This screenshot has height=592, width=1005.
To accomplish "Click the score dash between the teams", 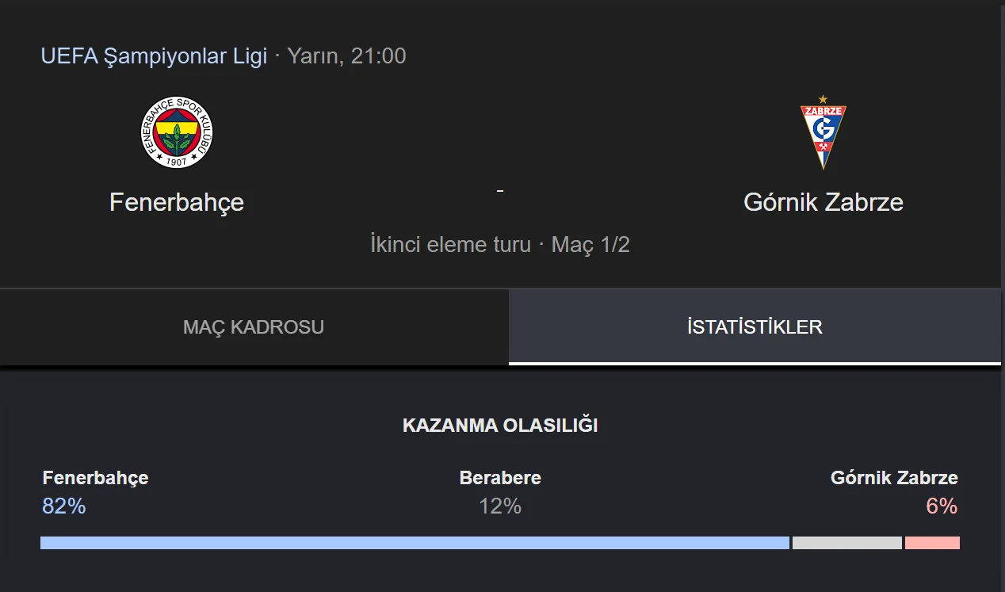I will click(x=500, y=191).
